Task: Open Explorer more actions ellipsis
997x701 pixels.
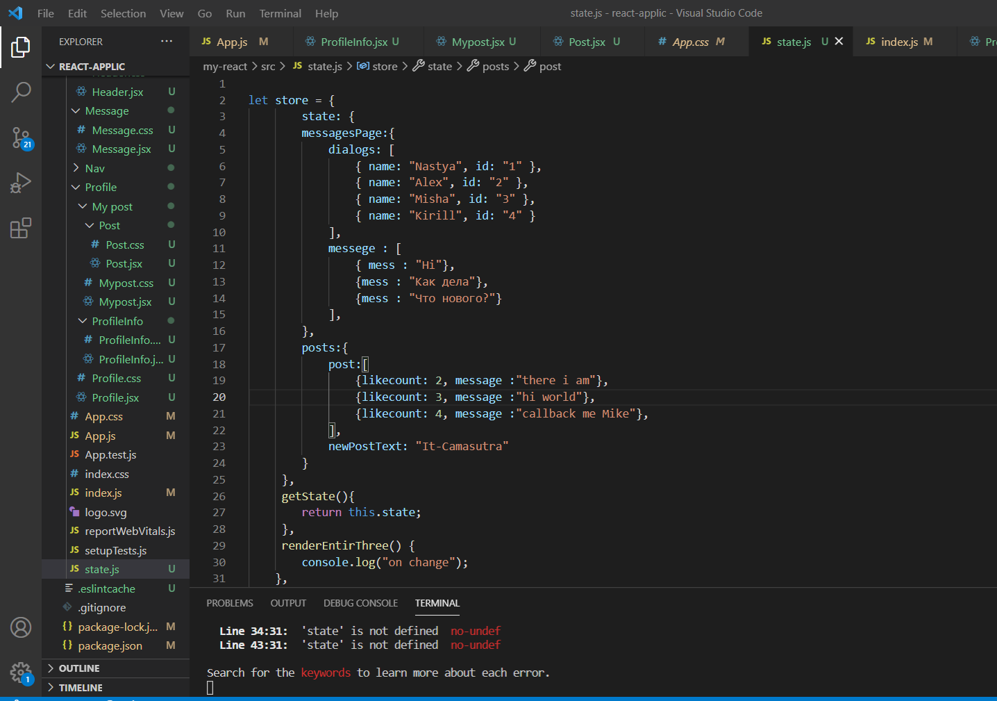Action: [x=167, y=42]
